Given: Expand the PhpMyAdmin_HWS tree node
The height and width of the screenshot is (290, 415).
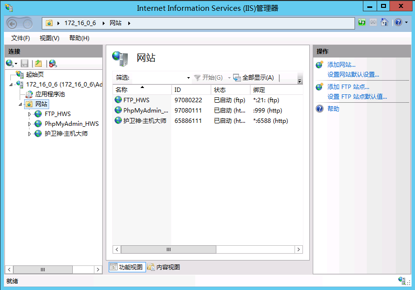Looking at the screenshot, I should pyautogui.click(x=30, y=124).
